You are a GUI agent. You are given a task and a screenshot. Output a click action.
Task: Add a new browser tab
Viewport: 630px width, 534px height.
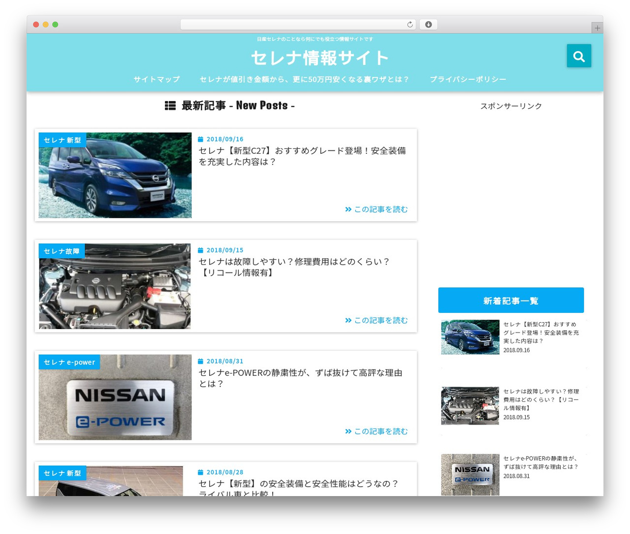click(597, 28)
